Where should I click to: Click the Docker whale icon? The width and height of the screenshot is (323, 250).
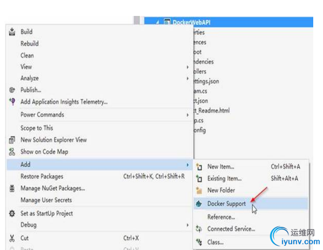[x=199, y=204]
